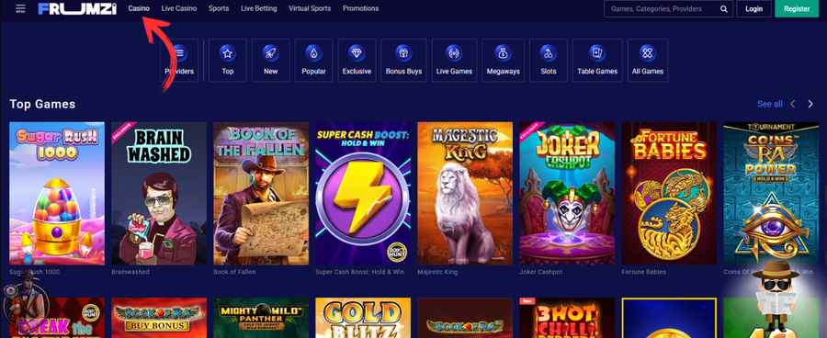Go to next Top Games slide

pyautogui.click(x=810, y=104)
